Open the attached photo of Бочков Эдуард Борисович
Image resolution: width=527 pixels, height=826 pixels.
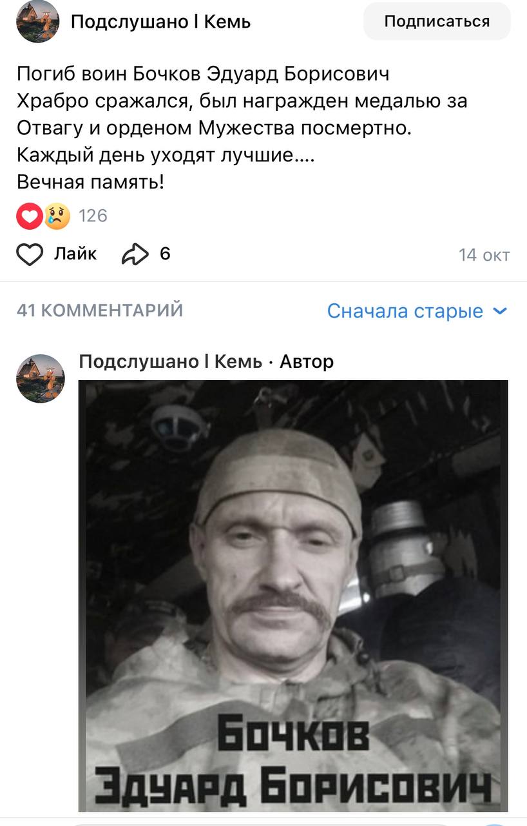(293, 596)
